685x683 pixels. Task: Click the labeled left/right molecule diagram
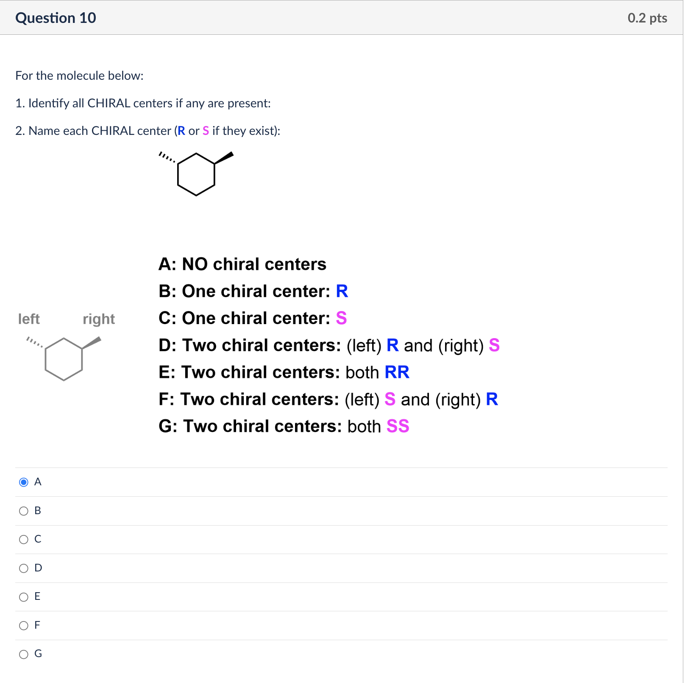(64, 358)
